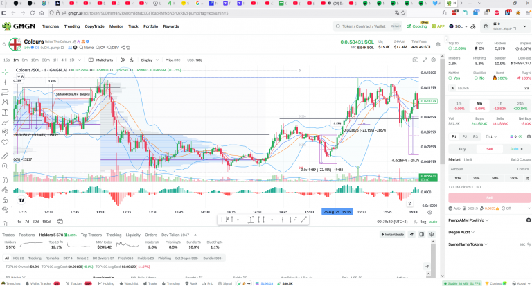Viewport: 532px width, 286px height.
Task: Select the Buy button
Action: (462, 149)
